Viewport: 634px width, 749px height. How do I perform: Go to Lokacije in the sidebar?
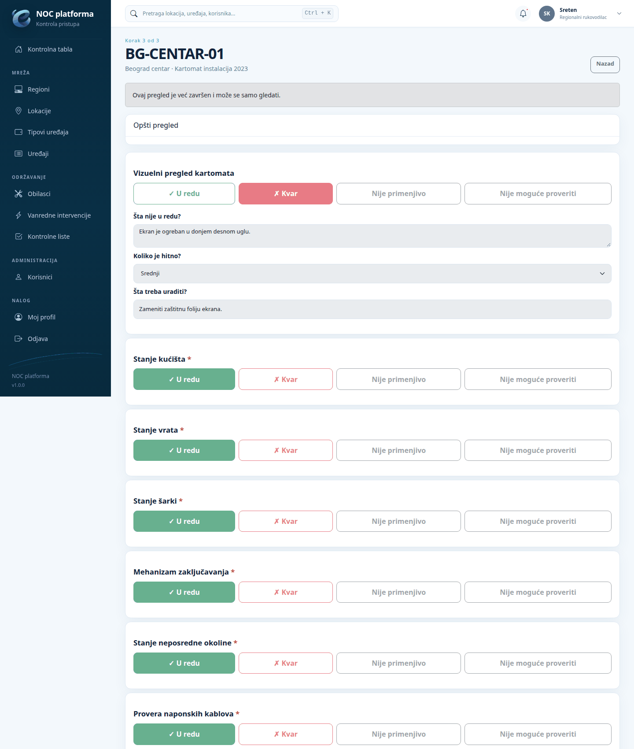point(55,111)
